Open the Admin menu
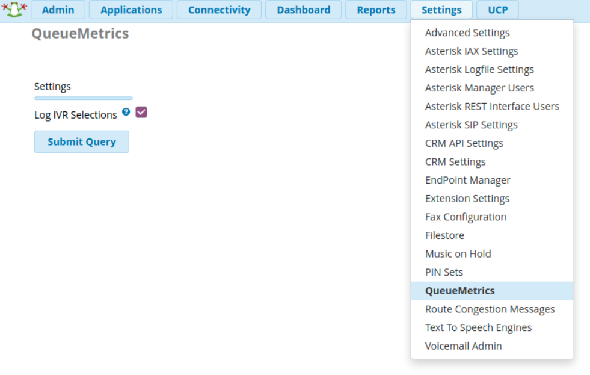This screenshot has width=590, height=375. [58, 10]
